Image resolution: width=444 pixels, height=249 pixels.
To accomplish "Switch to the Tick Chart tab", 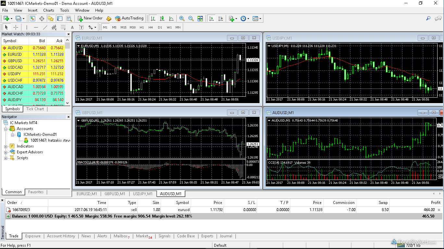I will pyautogui.click(x=35, y=109).
